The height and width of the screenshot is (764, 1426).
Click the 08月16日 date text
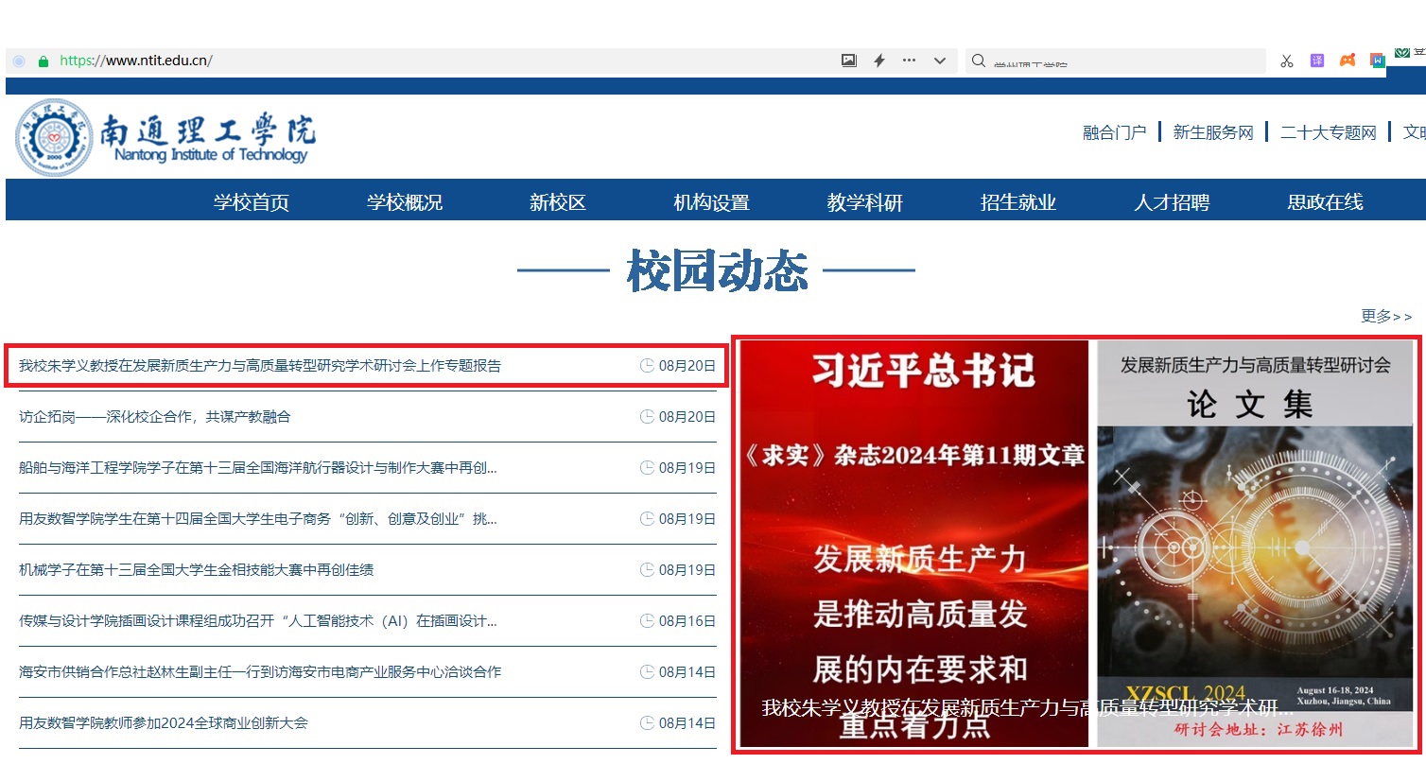point(687,621)
